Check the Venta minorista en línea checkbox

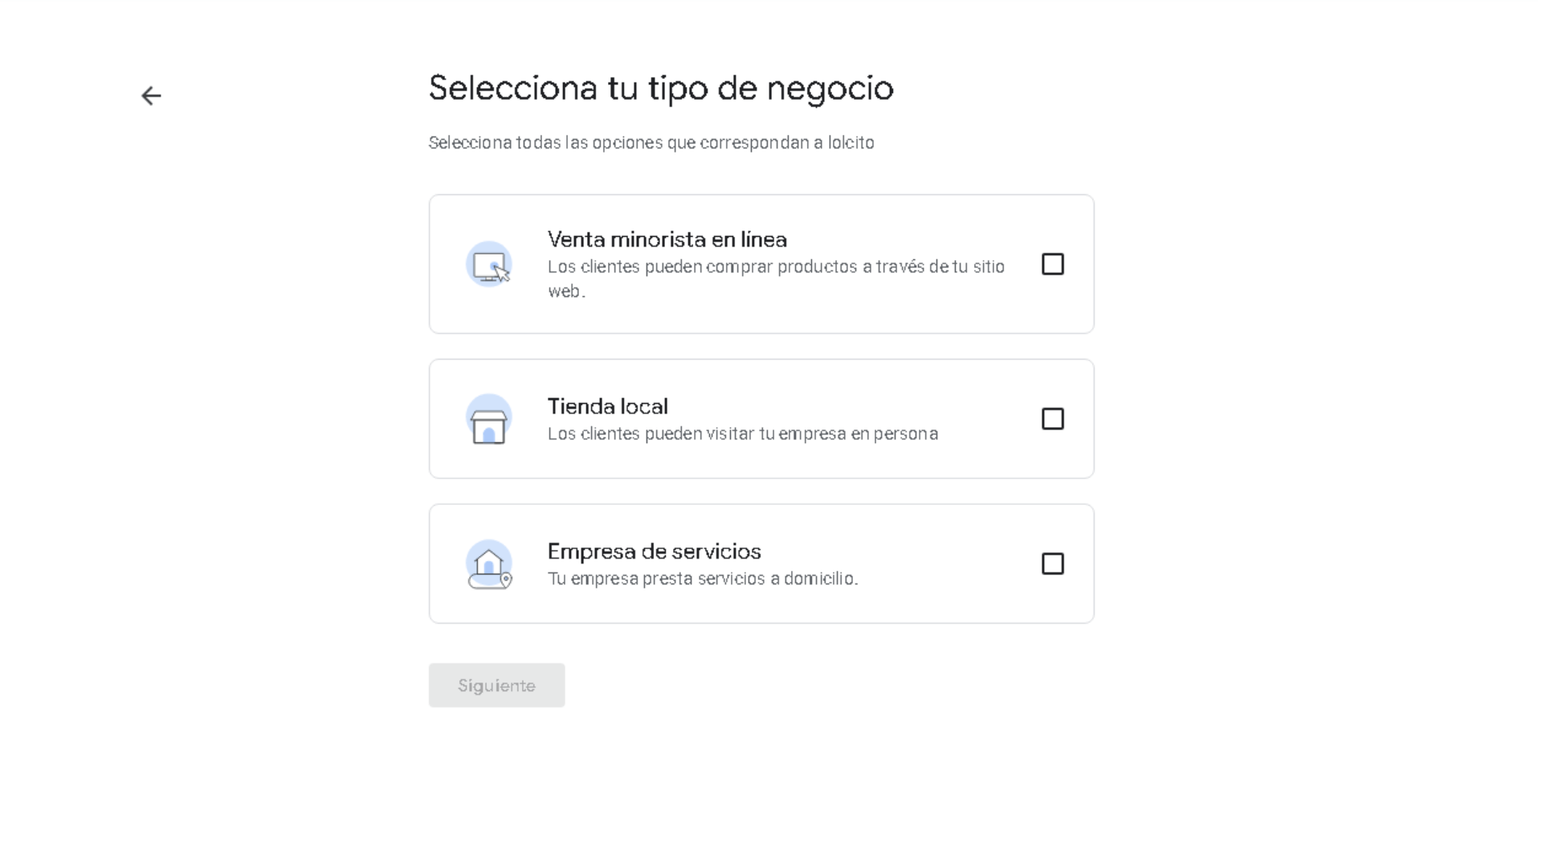click(1052, 264)
